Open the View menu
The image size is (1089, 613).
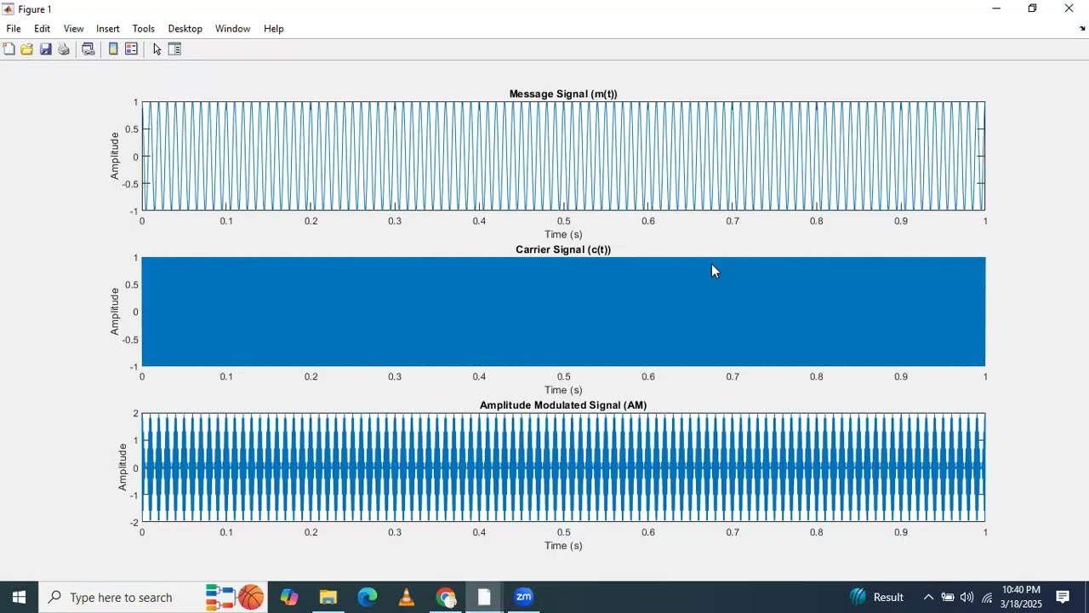pos(74,29)
